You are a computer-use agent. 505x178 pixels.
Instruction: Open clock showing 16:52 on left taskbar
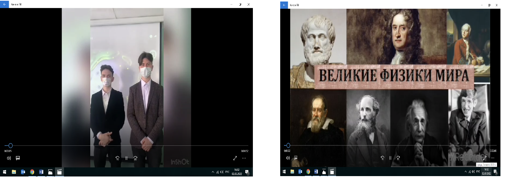(237, 172)
